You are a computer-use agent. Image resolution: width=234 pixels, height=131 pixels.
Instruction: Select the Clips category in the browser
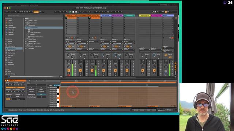[x=9, y=57]
